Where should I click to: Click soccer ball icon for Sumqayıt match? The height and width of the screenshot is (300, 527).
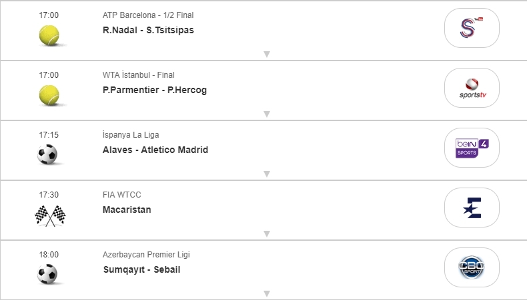tap(48, 274)
